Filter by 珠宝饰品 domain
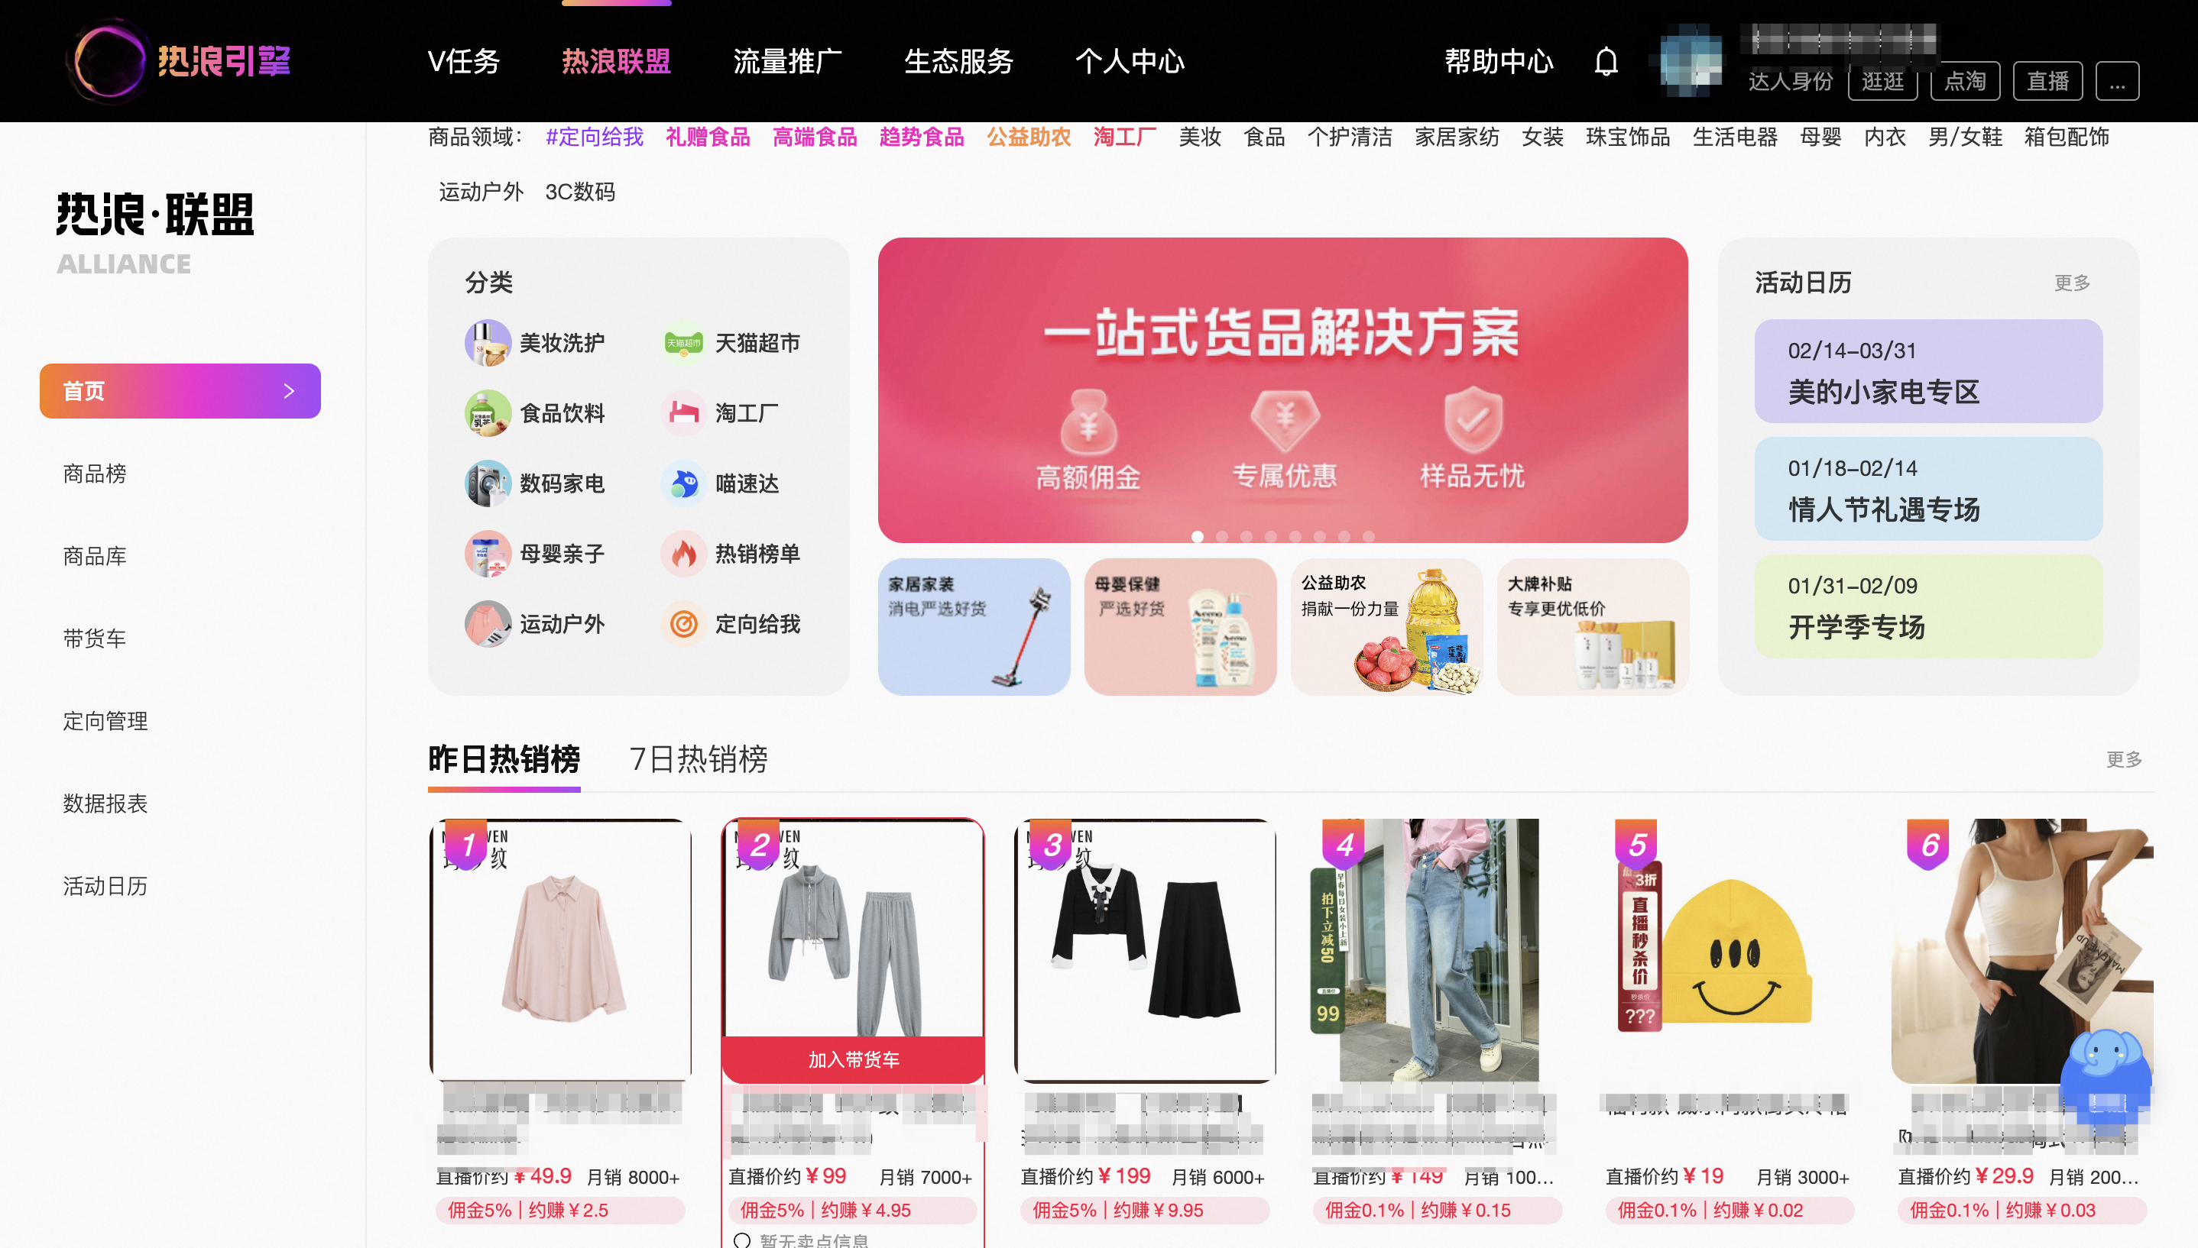This screenshot has height=1248, width=2198. coord(1628,137)
